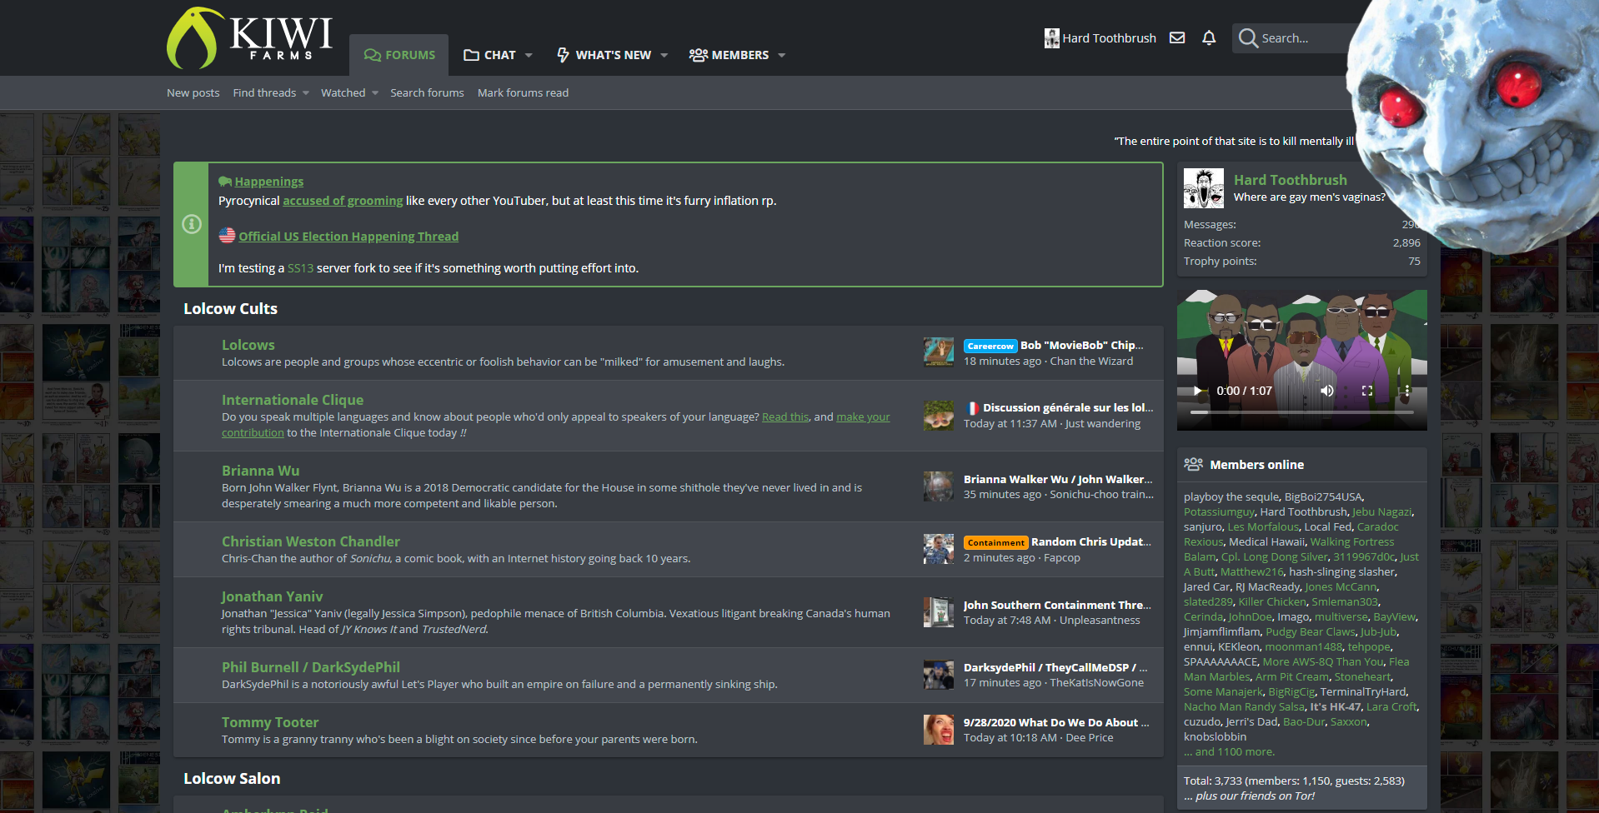
Task: Click Lolcows latest post avatar
Action: tap(939, 352)
